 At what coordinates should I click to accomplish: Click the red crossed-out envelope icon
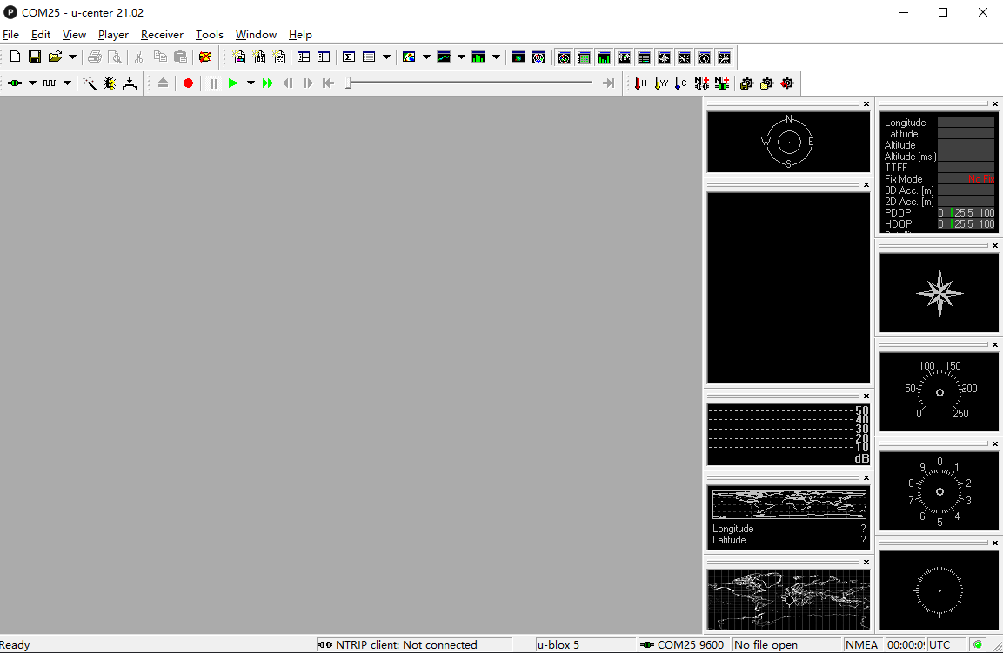pyautogui.click(x=205, y=57)
